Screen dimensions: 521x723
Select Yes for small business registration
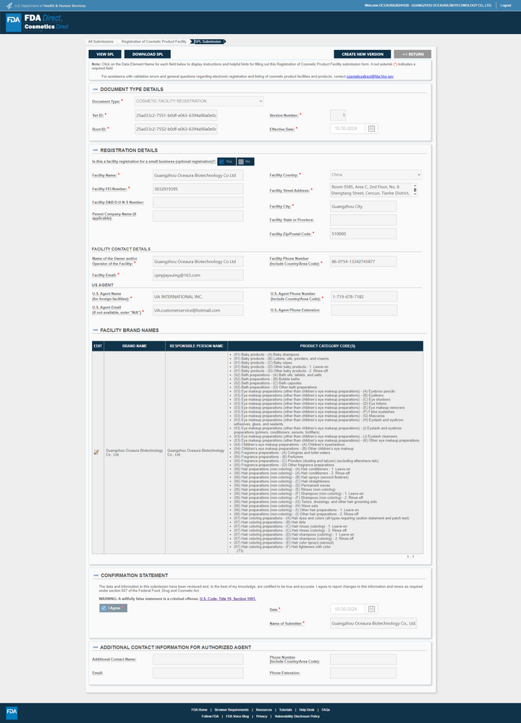click(226, 161)
